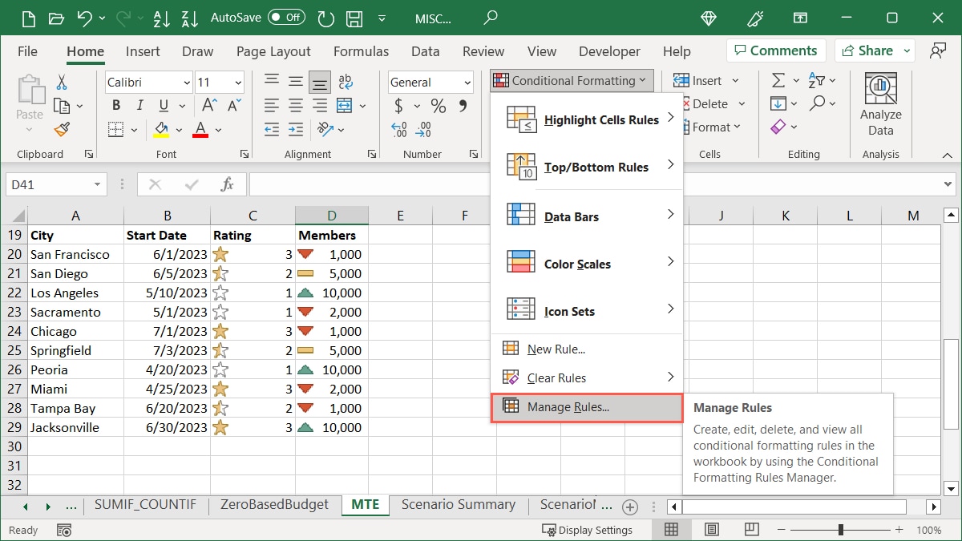Image resolution: width=962 pixels, height=541 pixels.
Task: Switch to the Formulas ribbon tab
Action: (361, 50)
